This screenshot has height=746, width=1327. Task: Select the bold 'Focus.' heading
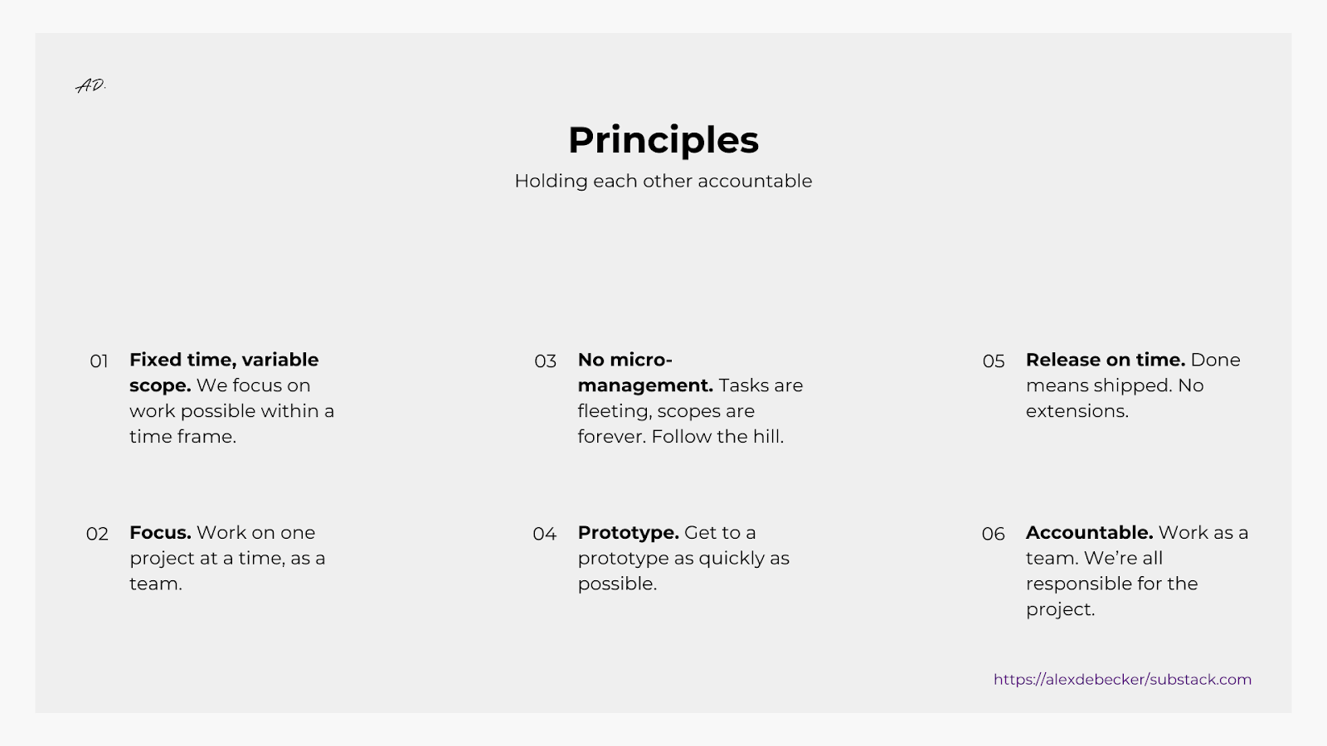(x=160, y=533)
